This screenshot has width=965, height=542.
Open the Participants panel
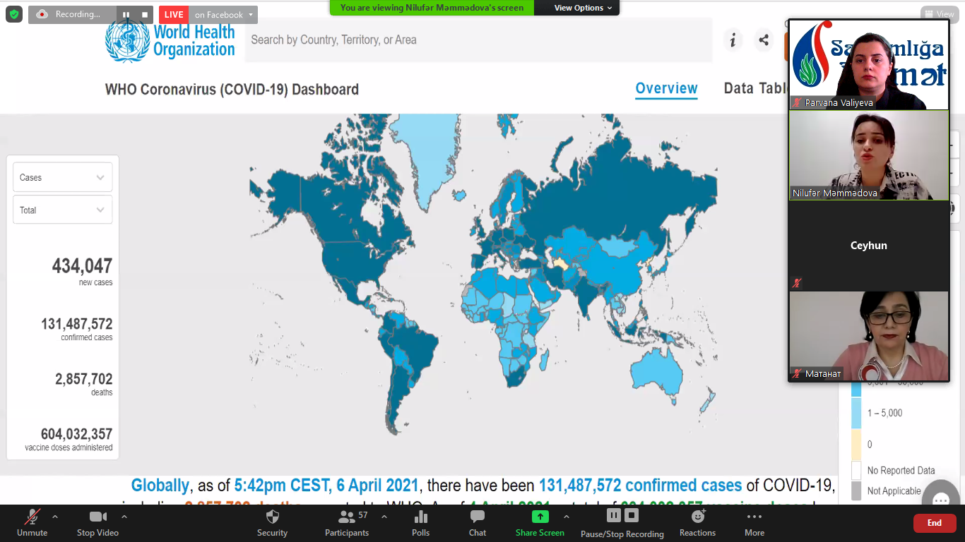pyautogui.click(x=347, y=523)
